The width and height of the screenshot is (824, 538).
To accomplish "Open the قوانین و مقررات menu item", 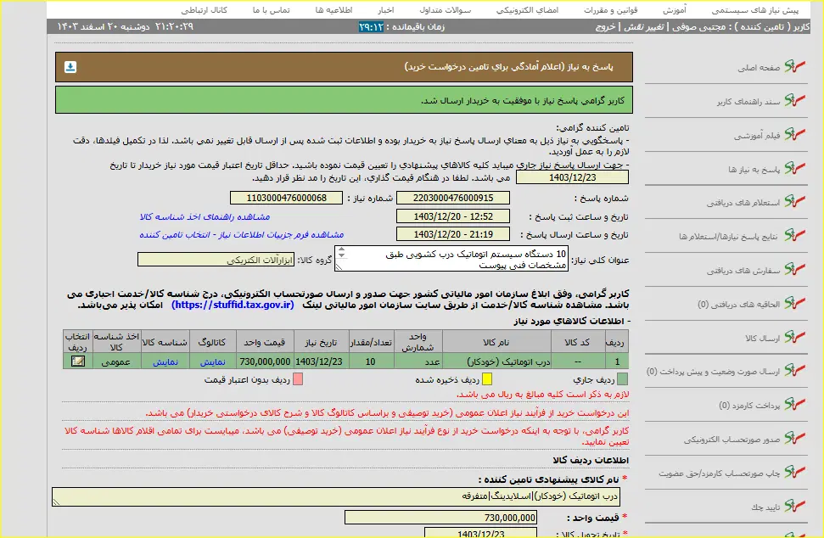I will click(611, 10).
